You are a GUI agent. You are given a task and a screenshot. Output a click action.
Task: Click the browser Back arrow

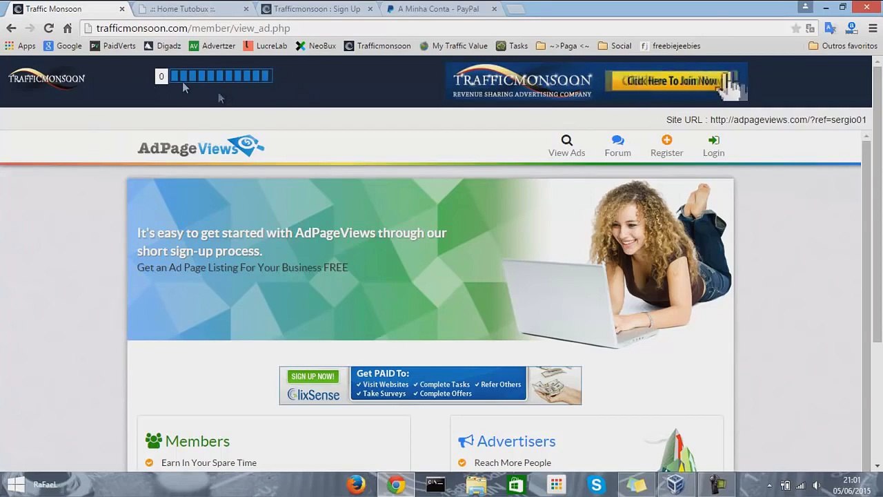(11, 28)
